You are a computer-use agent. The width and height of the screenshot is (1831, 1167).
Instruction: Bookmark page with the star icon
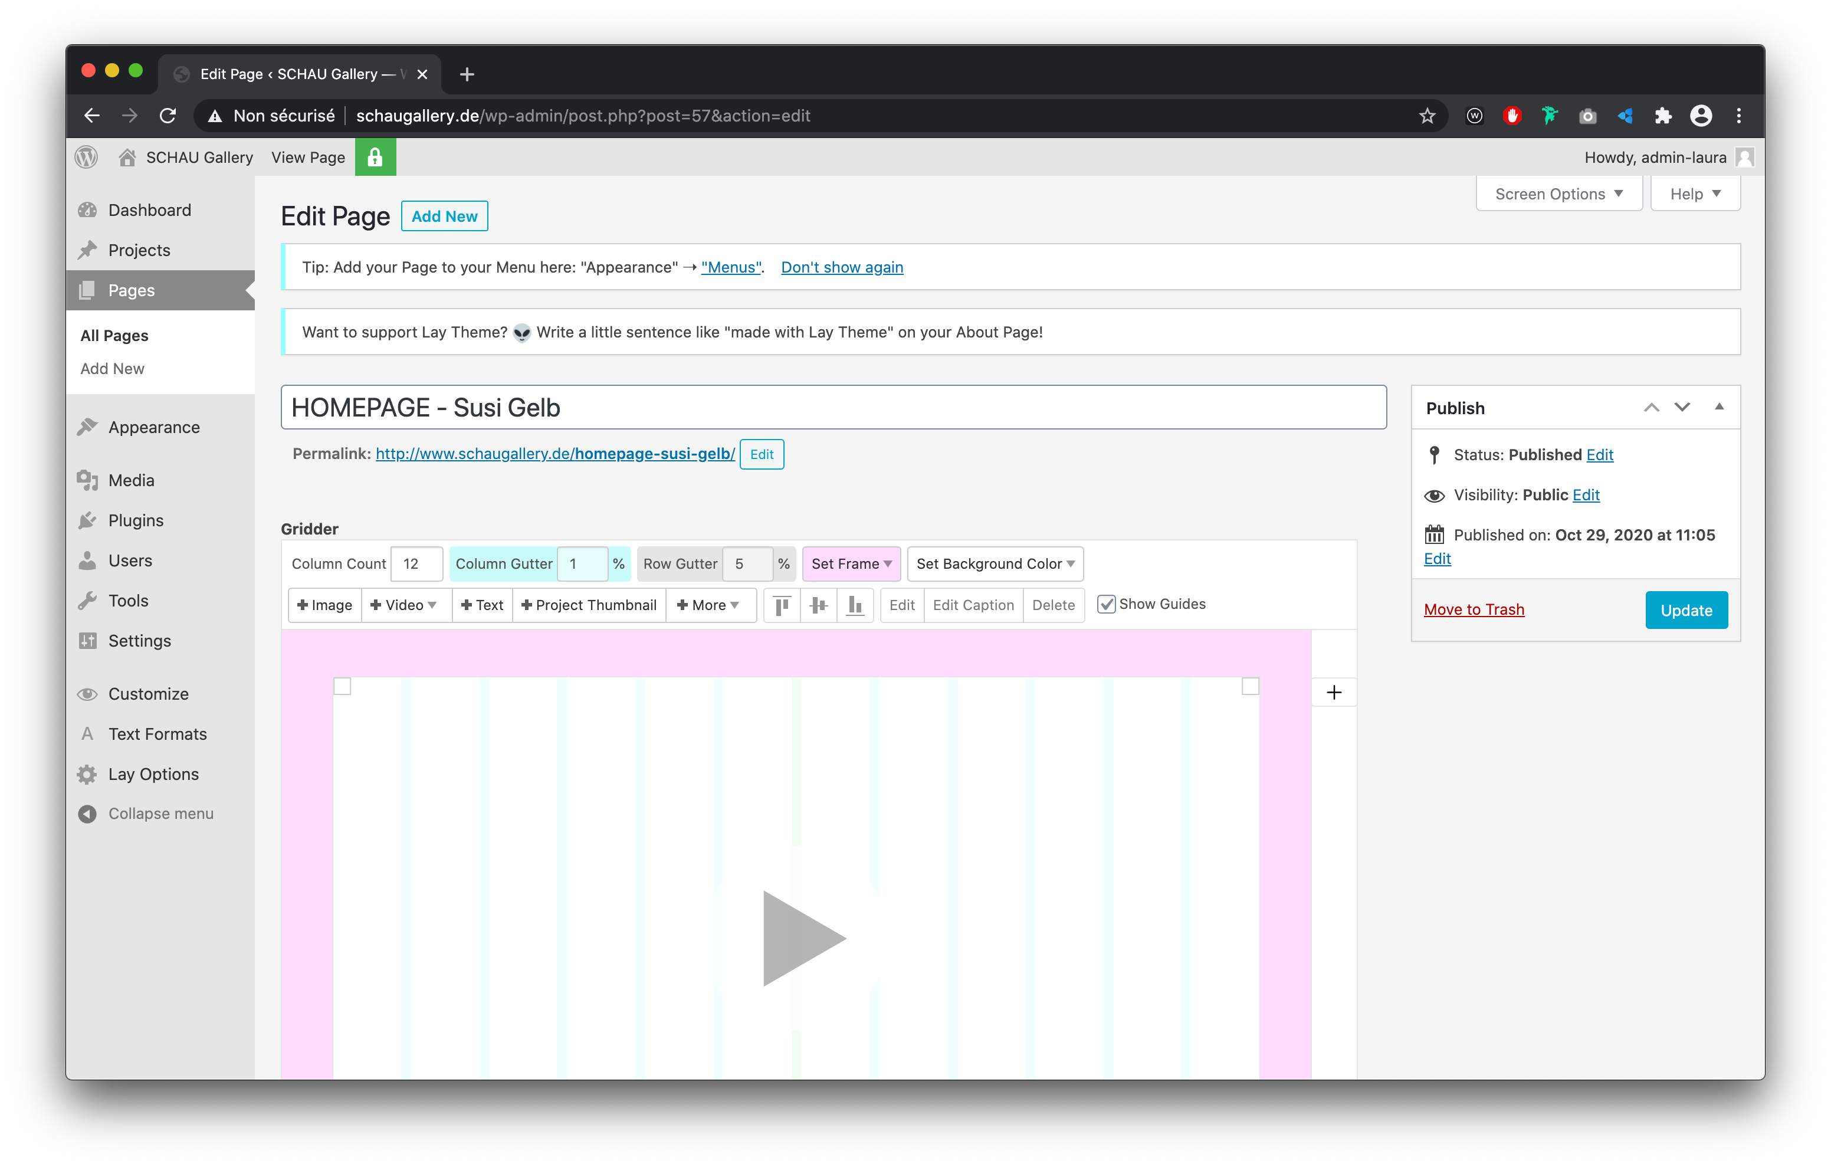[x=1426, y=116]
